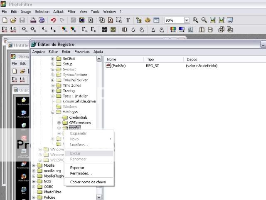Open the 90% zoom dropdown arrow
This screenshot has height=200, width=266.
click(187, 20)
